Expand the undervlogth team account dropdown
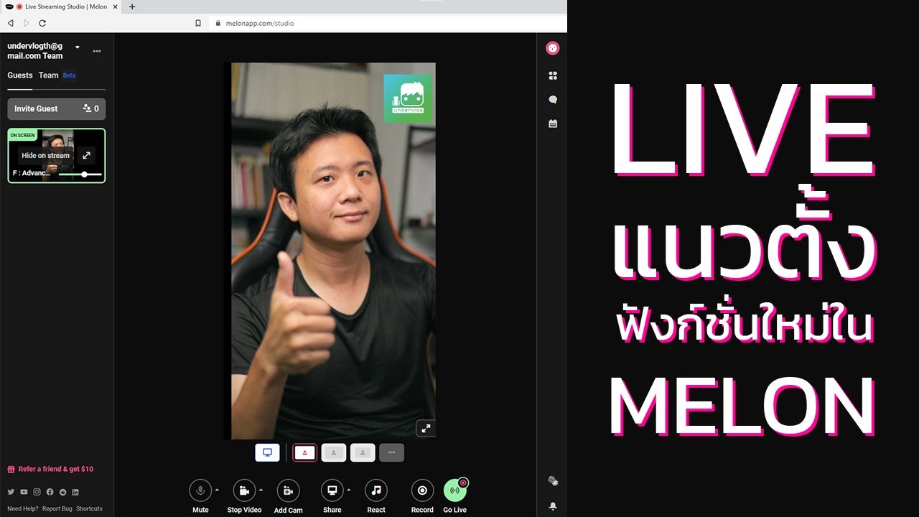Screen dimensions: 919x517 click(x=77, y=46)
